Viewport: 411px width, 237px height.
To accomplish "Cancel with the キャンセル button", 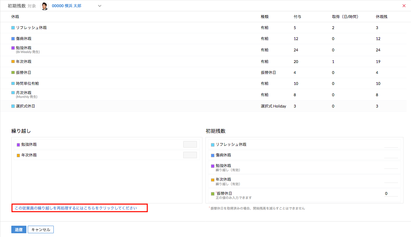I will [41, 229].
